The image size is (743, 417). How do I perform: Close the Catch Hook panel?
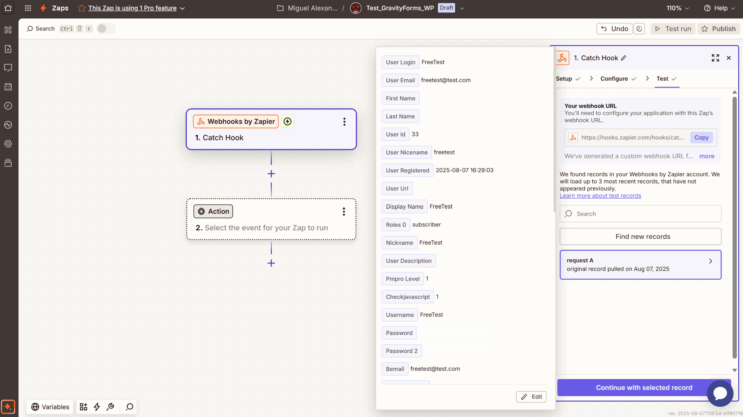coord(728,58)
